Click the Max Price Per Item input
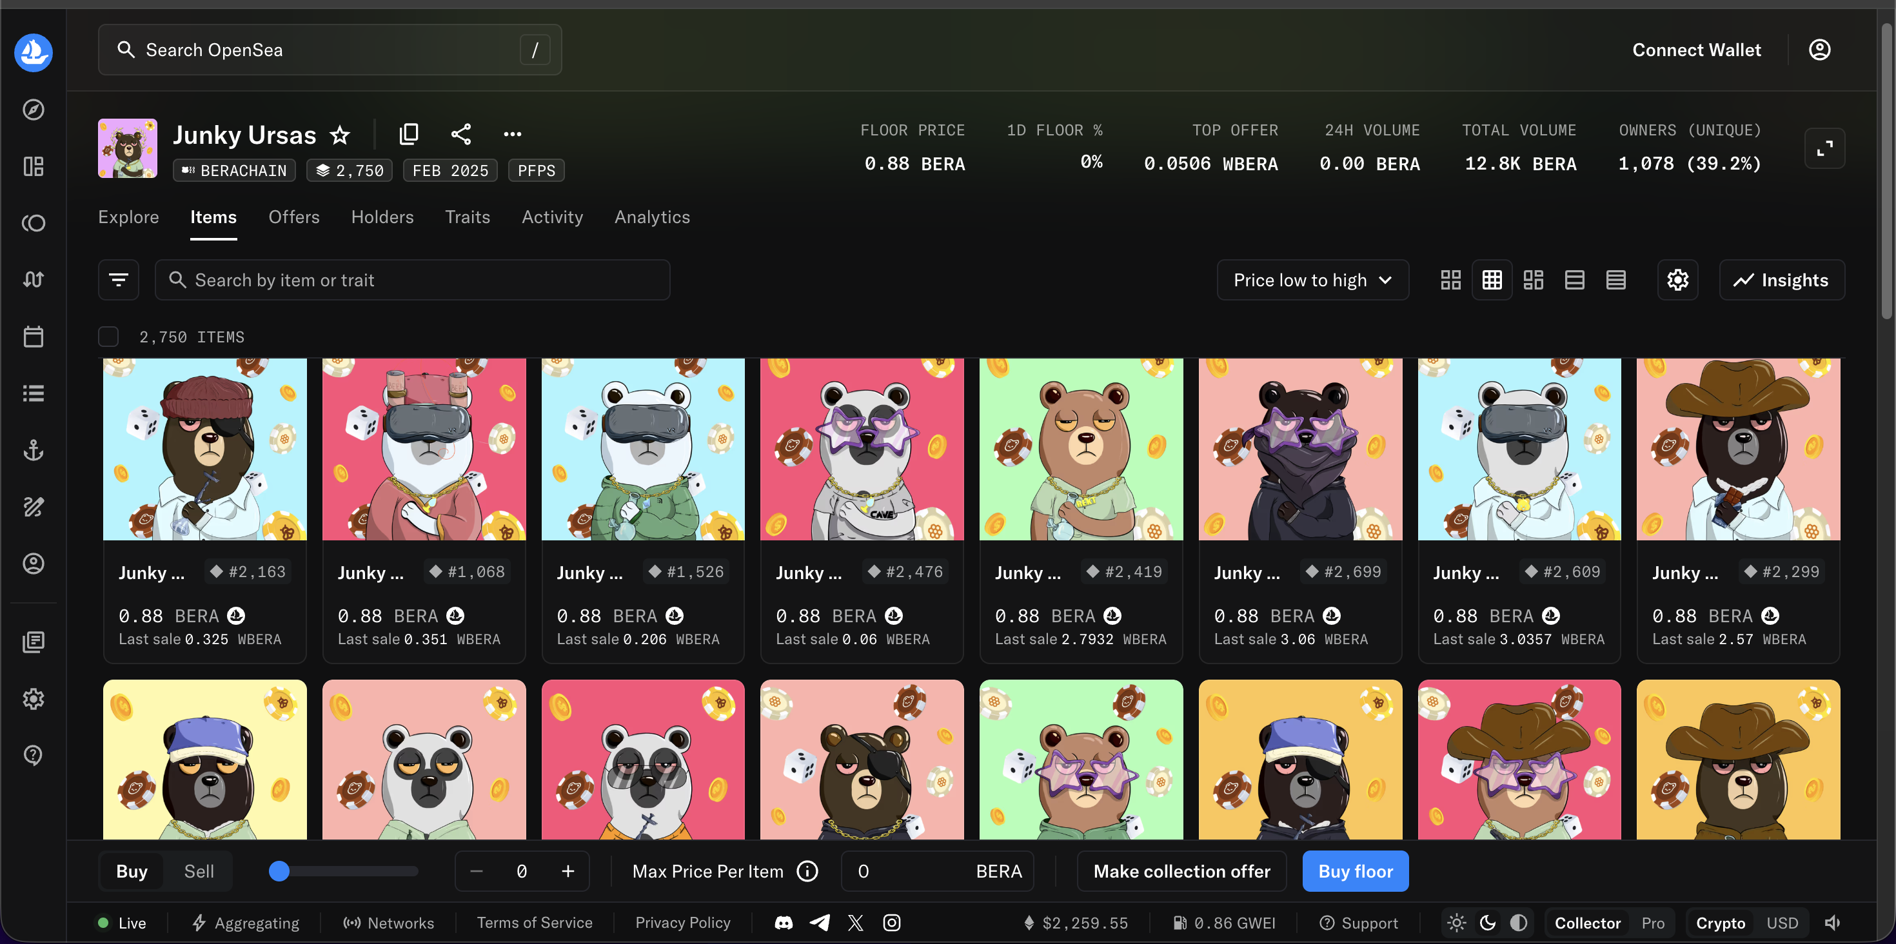Screen dimensions: 1896x944 point(937,871)
